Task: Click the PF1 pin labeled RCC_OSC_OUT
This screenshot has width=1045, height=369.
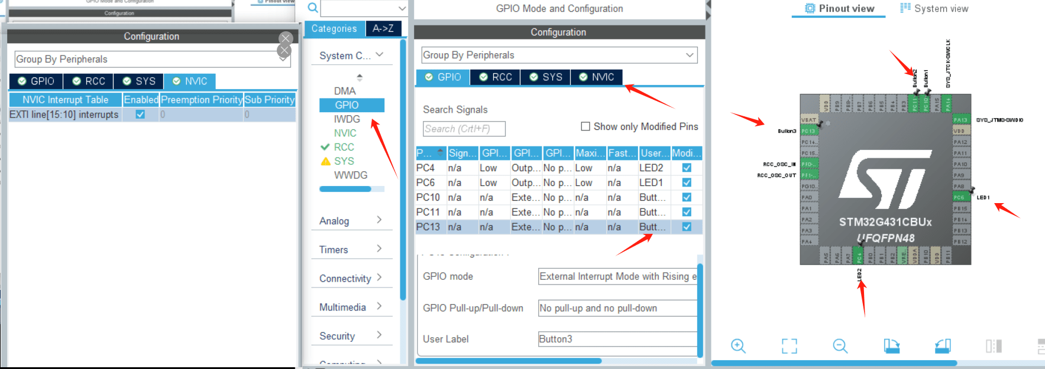Action: click(808, 175)
